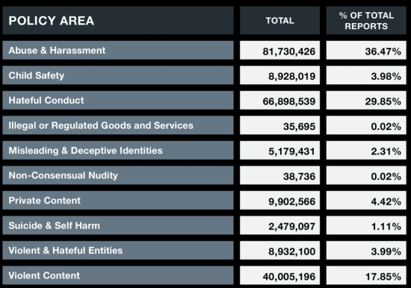Image resolution: width=411 pixels, height=288 pixels.
Task: Select the 4.42% percentage cell
Action: tap(366, 200)
